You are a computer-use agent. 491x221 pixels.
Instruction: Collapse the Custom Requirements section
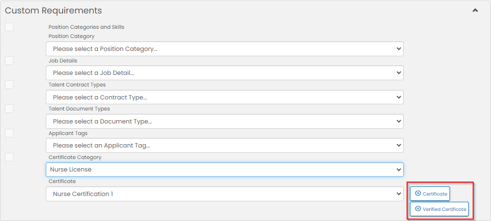click(475, 10)
